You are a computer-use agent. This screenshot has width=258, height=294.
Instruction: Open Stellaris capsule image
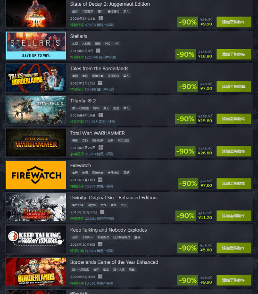(x=36, y=46)
